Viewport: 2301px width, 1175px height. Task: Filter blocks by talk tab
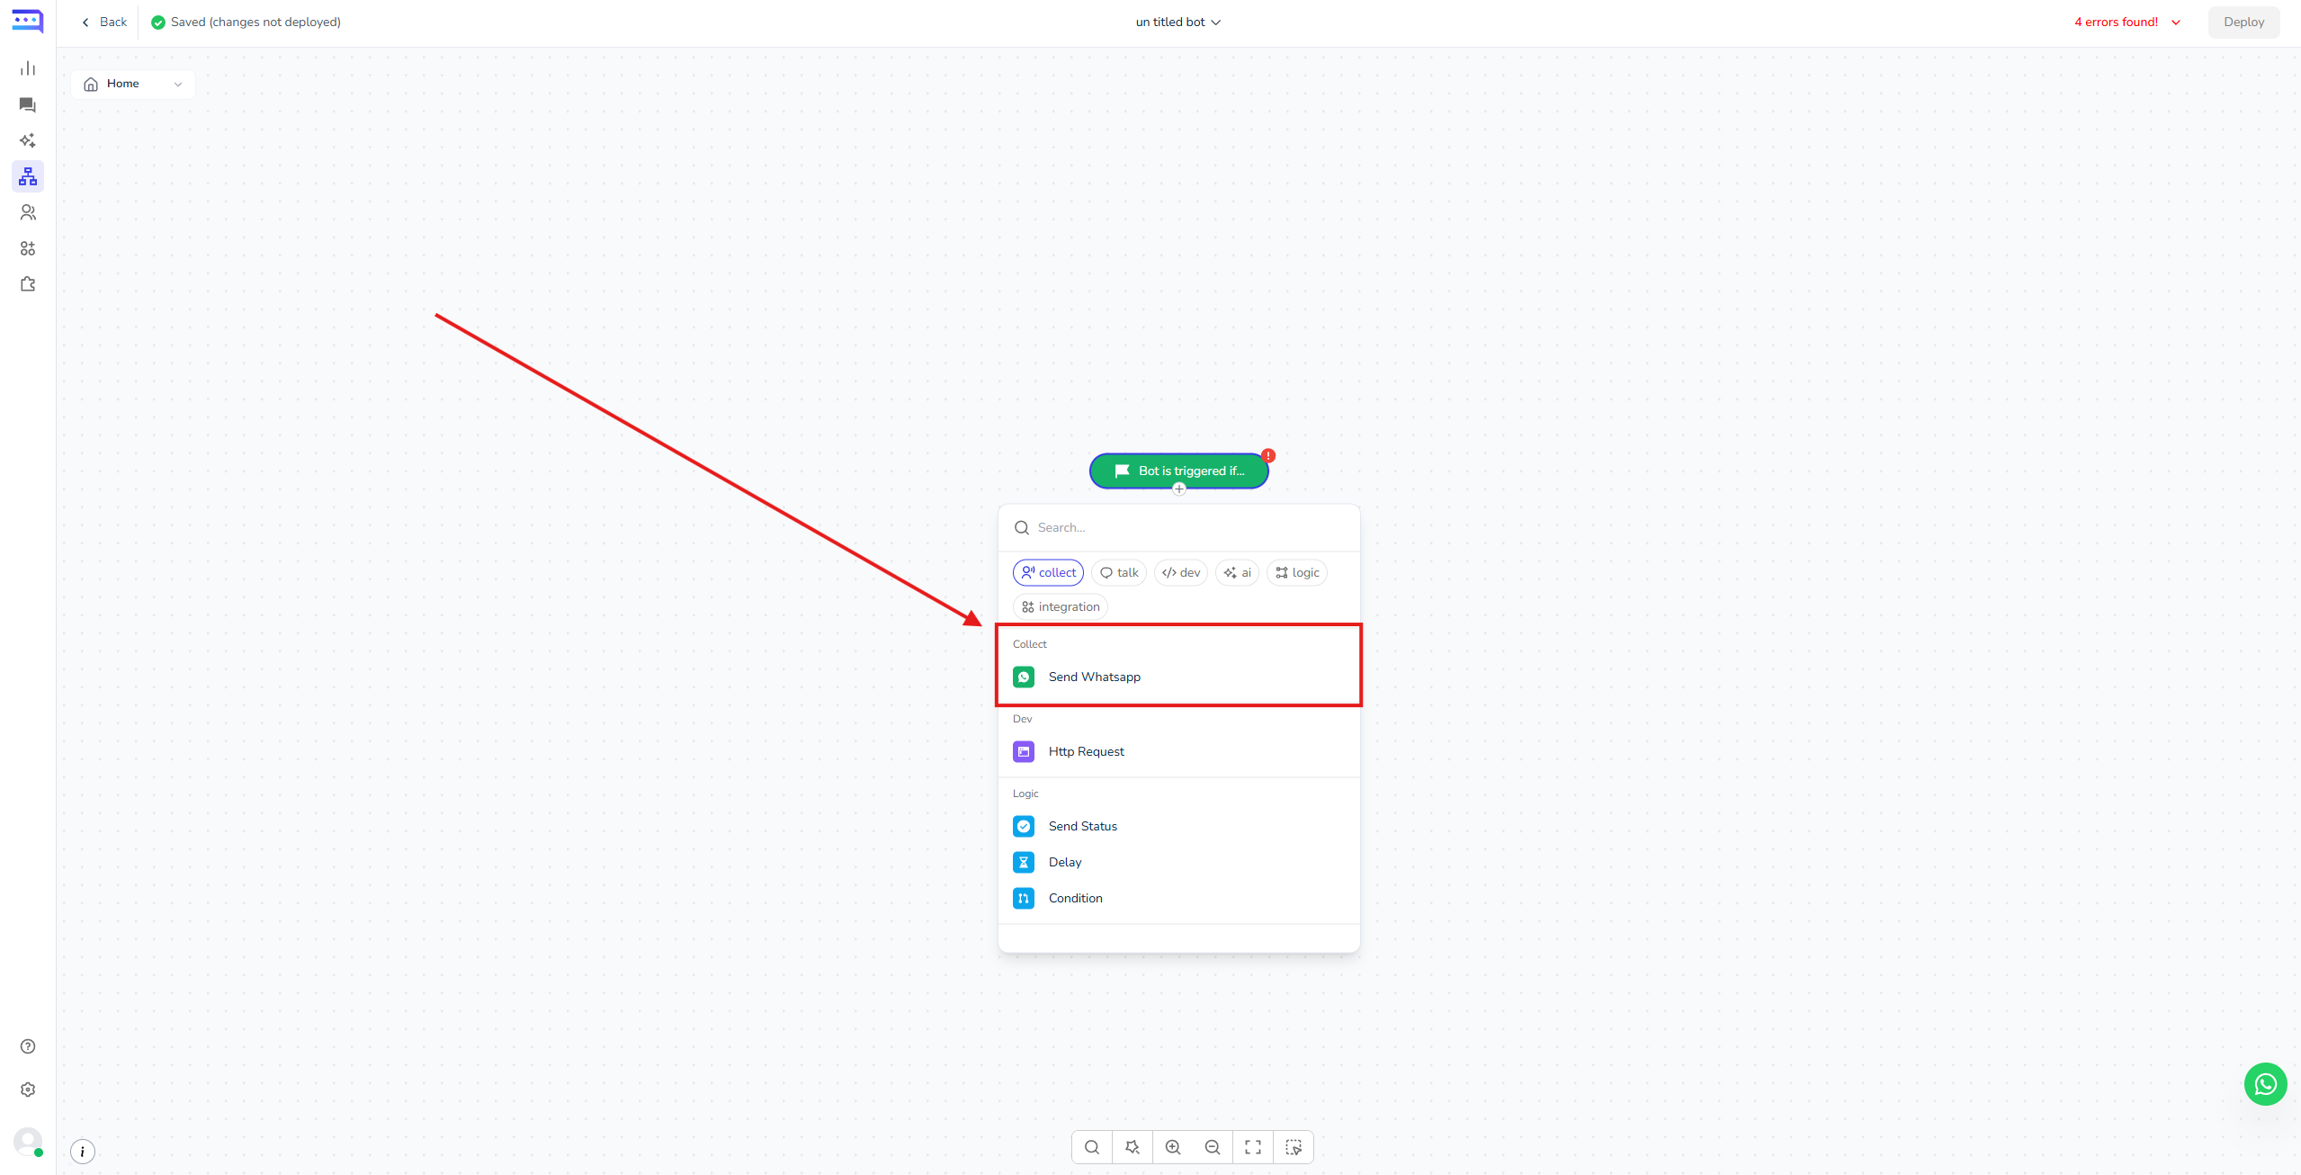(x=1119, y=572)
